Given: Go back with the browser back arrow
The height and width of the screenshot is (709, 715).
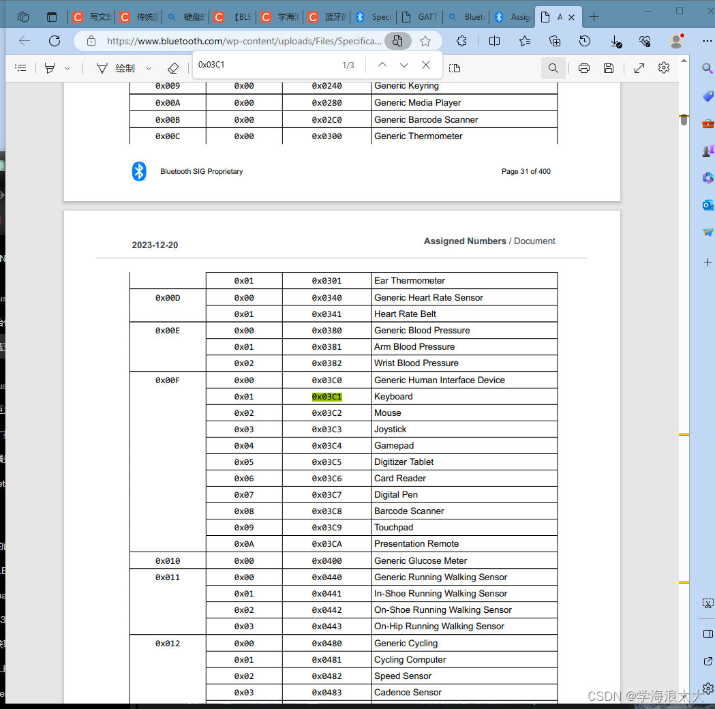Looking at the screenshot, I should tap(25, 41).
